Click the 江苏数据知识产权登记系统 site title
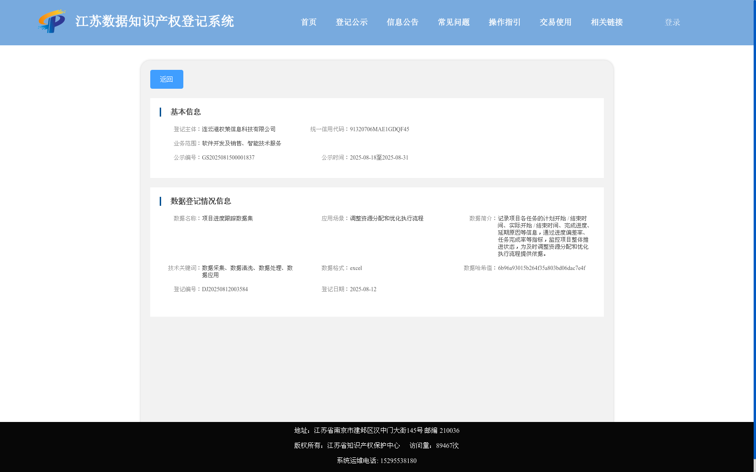This screenshot has height=472, width=756. coord(155,22)
